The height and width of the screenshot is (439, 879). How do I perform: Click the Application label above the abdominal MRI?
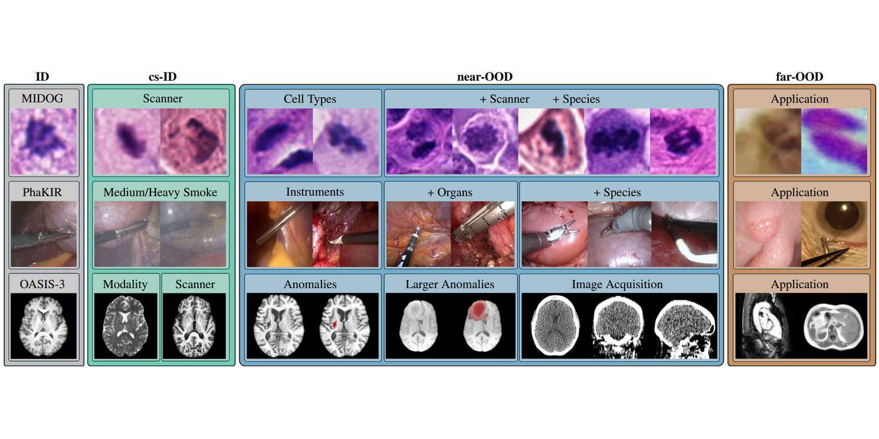[x=799, y=284]
